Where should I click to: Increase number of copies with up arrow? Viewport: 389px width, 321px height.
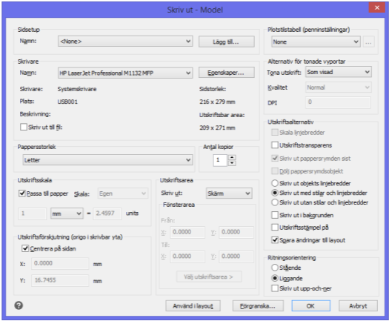tap(232, 157)
